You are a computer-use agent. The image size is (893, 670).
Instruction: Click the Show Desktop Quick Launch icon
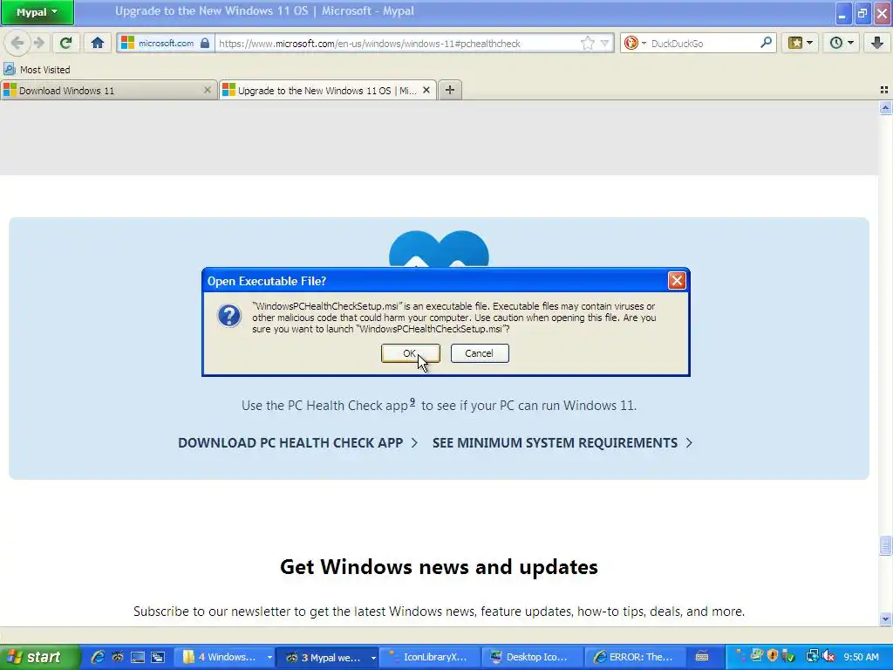click(x=137, y=657)
